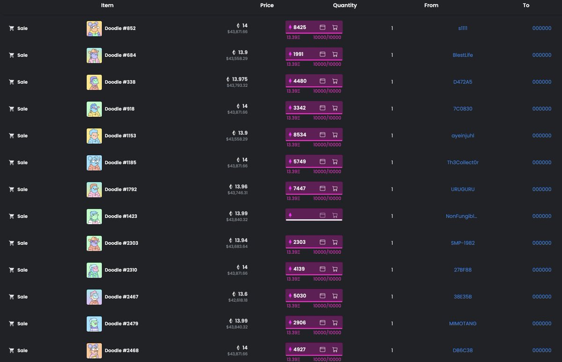Click rank number 2906 in the purple widget
Screen dimensions: 562x362
point(300,323)
